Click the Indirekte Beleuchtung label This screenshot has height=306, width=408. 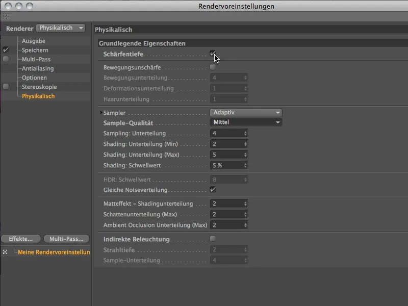pos(136,239)
